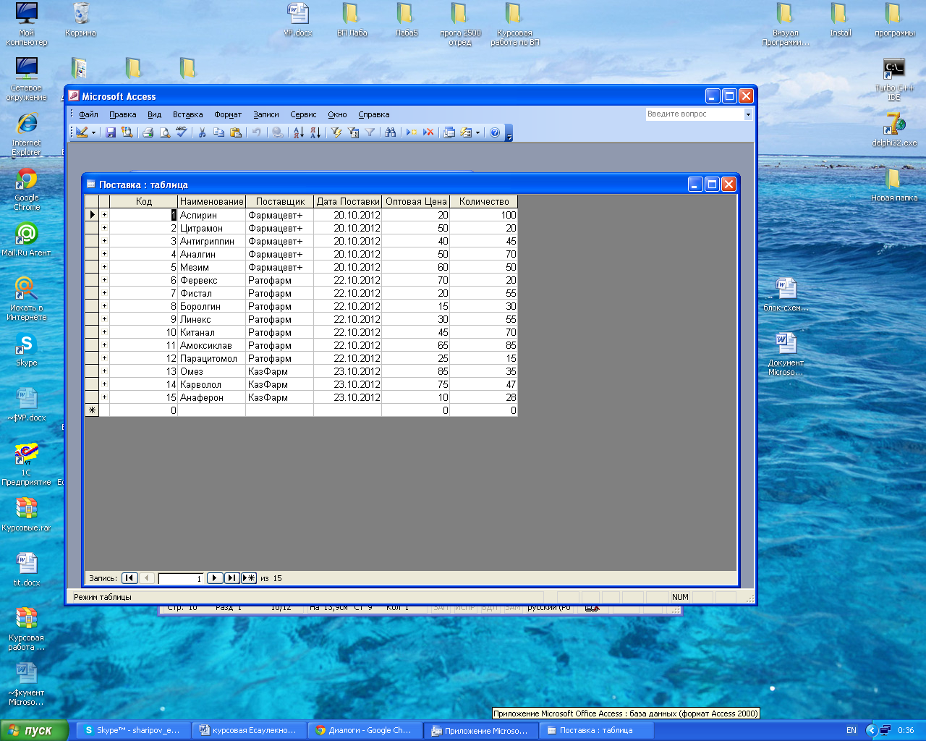Screen dimensions: 926x741
Task: Open the toolbar options chevron
Action: pos(509,133)
